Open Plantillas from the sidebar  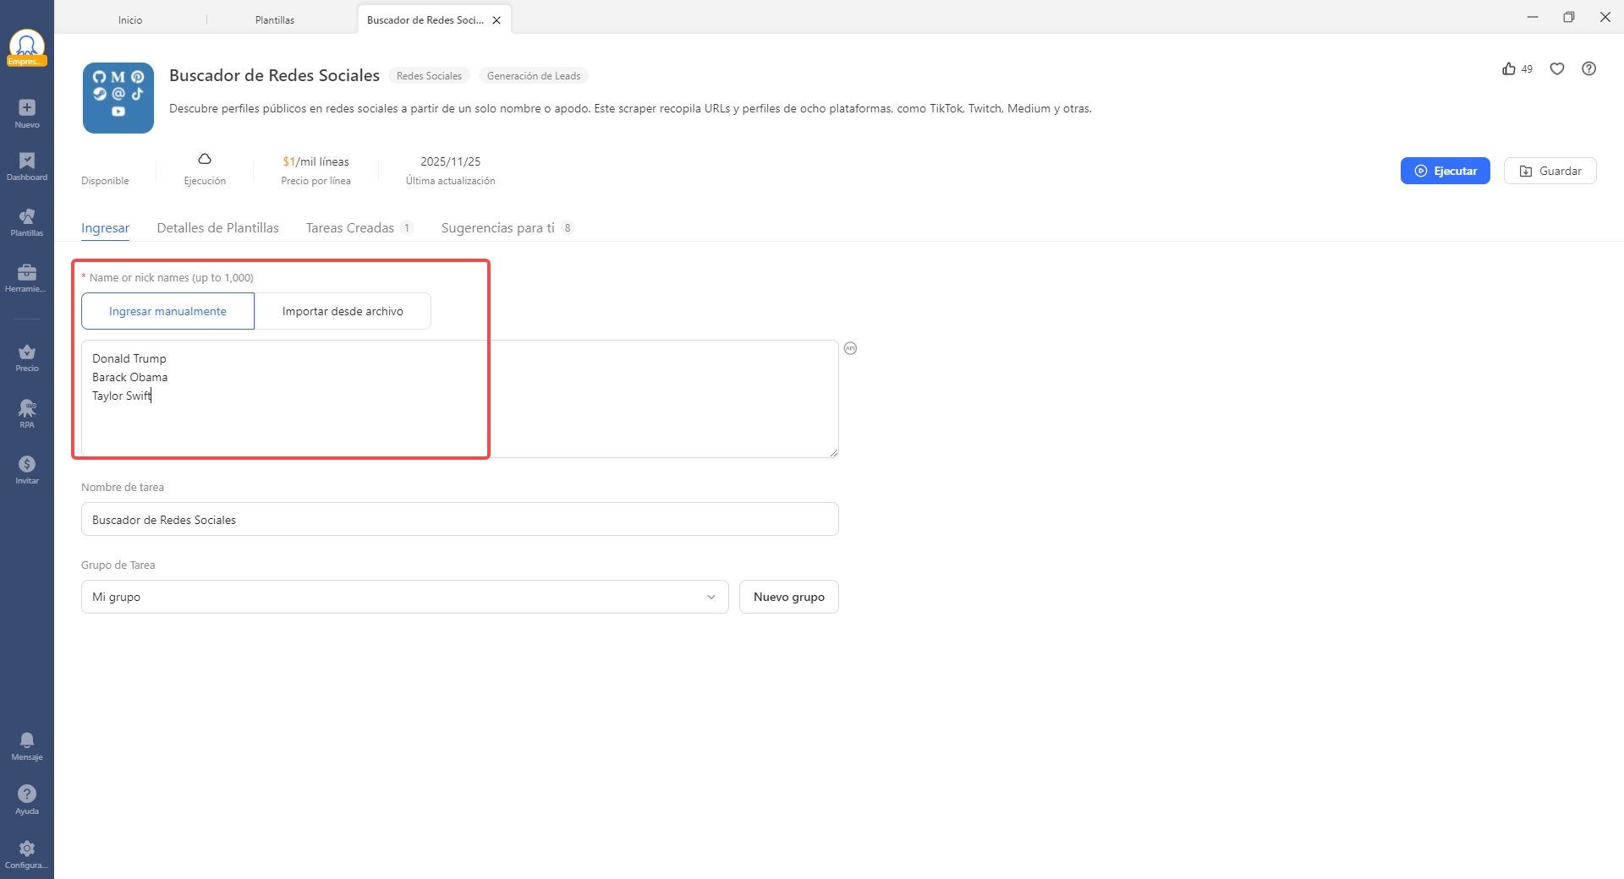click(x=27, y=222)
